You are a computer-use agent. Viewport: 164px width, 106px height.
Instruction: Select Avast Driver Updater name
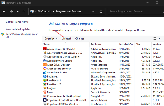pyautogui.click(x=58, y=65)
